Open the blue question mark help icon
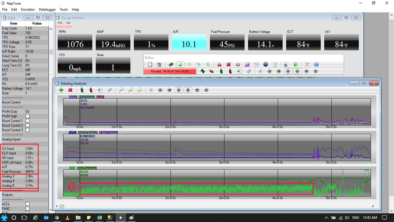 click(x=316, y=64)
